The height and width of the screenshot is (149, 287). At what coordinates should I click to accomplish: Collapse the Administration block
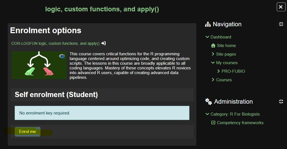[281, 101]
